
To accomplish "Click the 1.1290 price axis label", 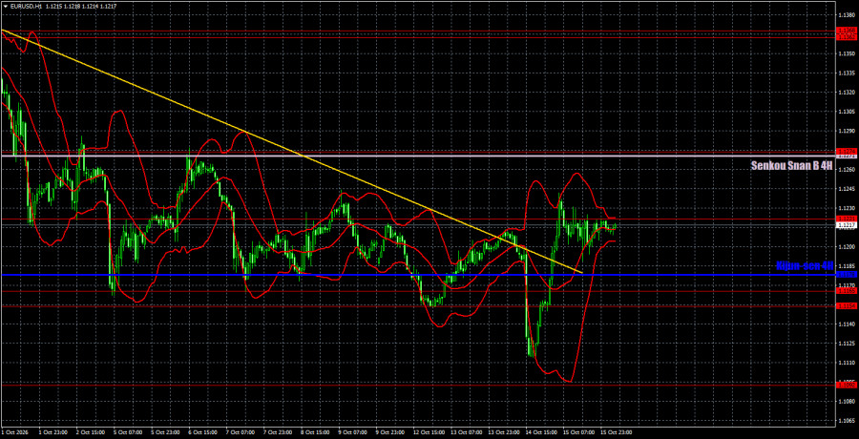I will [x=845, y=132].
